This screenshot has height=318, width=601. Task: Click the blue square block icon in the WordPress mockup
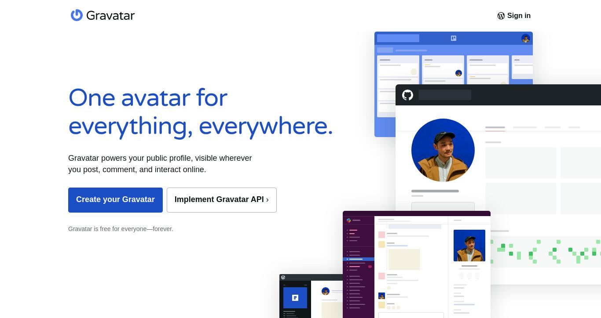point(295,297)
